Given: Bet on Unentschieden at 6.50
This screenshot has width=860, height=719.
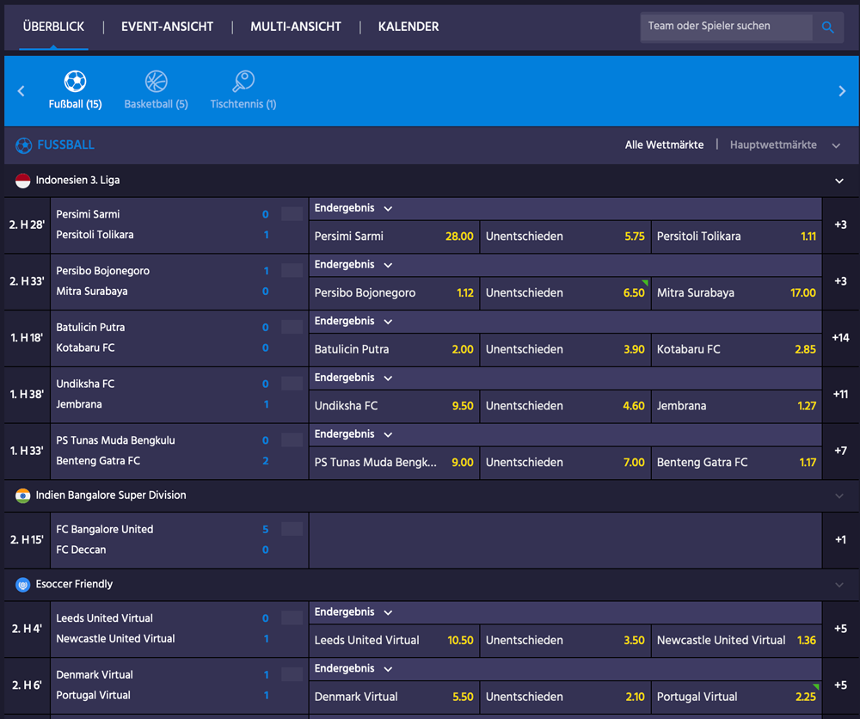Looking at the screenshot, I should coord(566,293).
